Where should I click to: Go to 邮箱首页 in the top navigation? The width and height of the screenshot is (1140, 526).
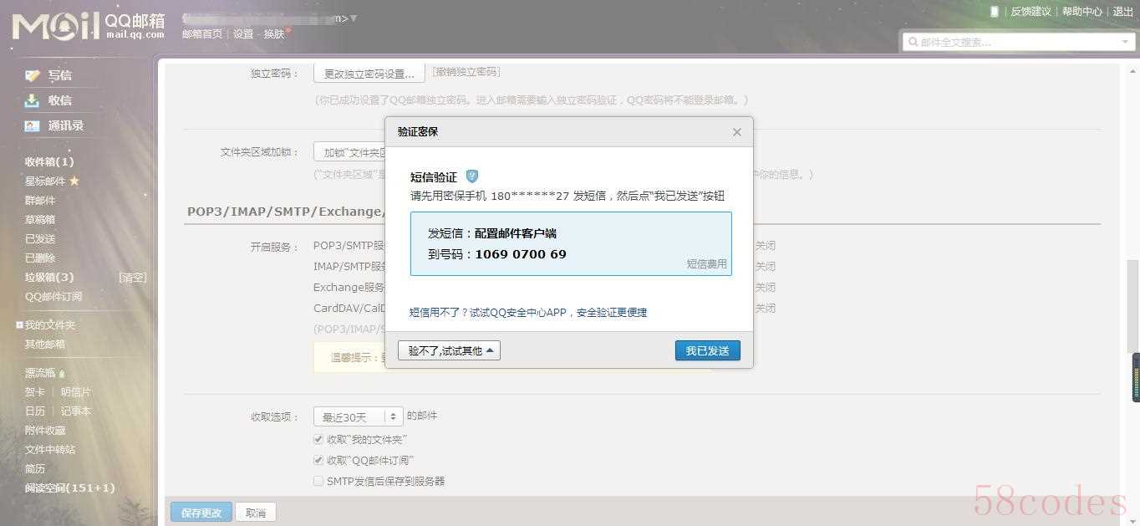(202, 34)
